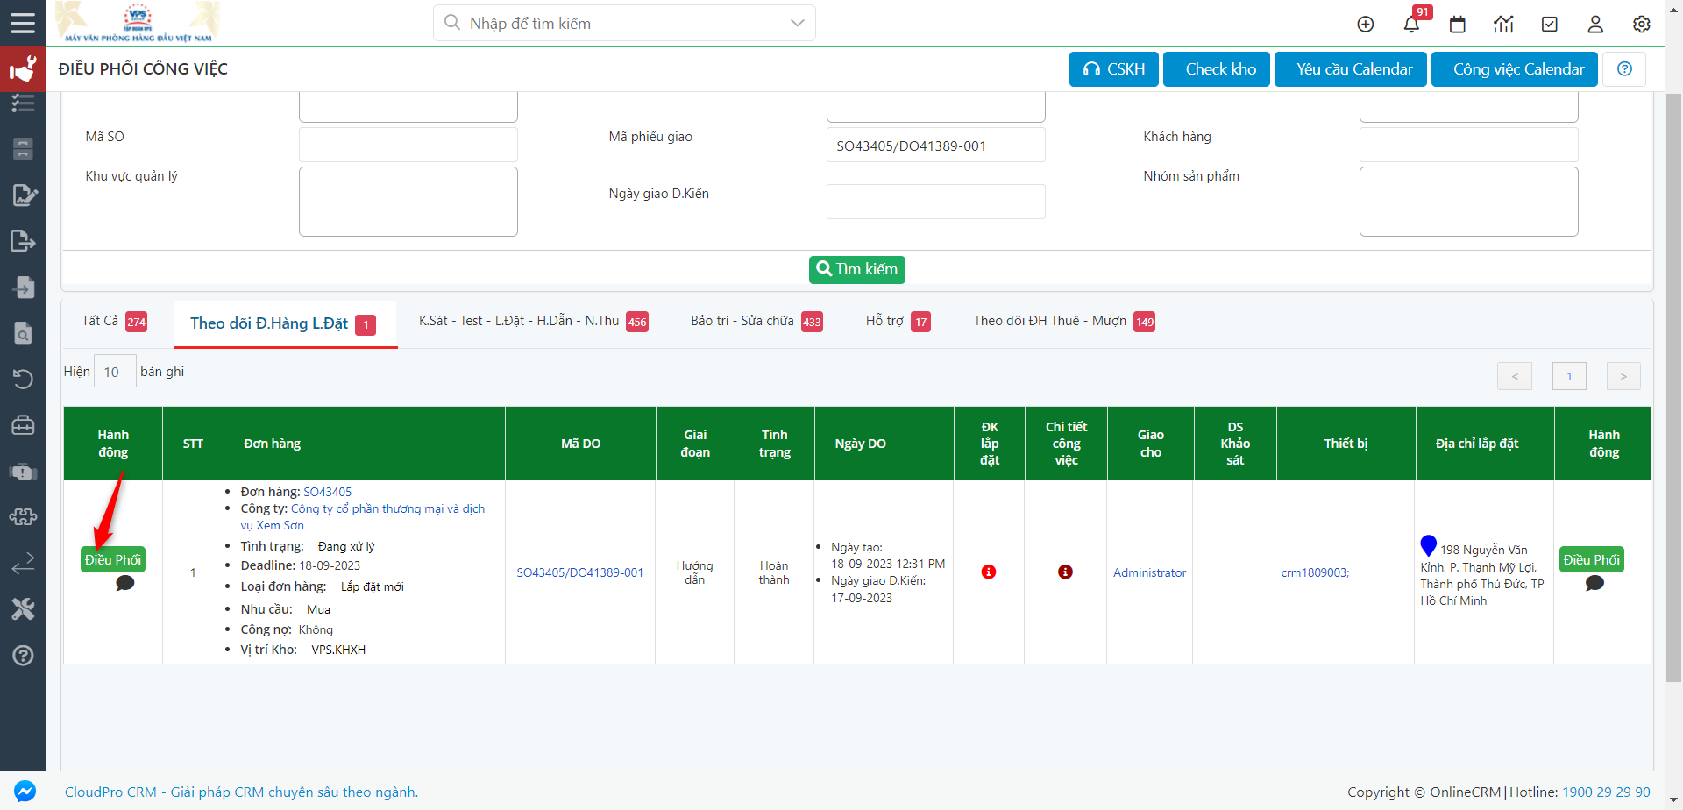This screenshot has height=810, width=1683.
Task: Open the engine warning sidebar icon
Action: (x=23, y=472)
